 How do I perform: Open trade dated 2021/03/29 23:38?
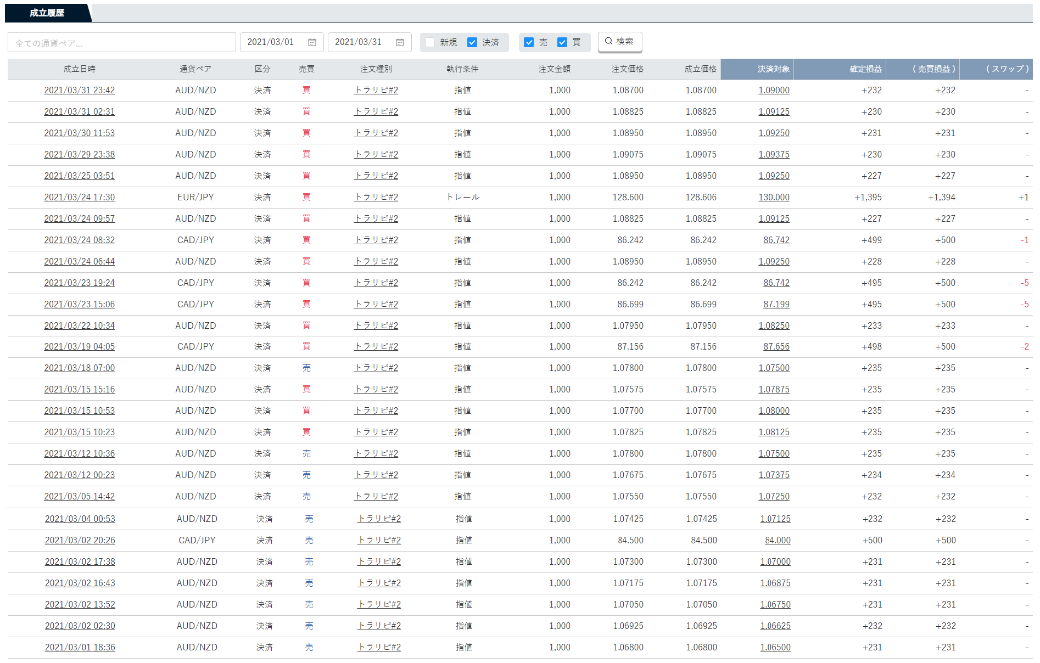pyautogui.click(x=80, y=154)
